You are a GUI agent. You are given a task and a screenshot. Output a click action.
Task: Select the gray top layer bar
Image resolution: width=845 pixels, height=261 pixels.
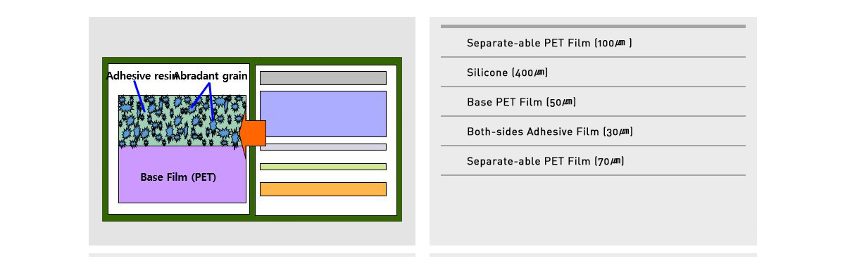click(323, 78)
